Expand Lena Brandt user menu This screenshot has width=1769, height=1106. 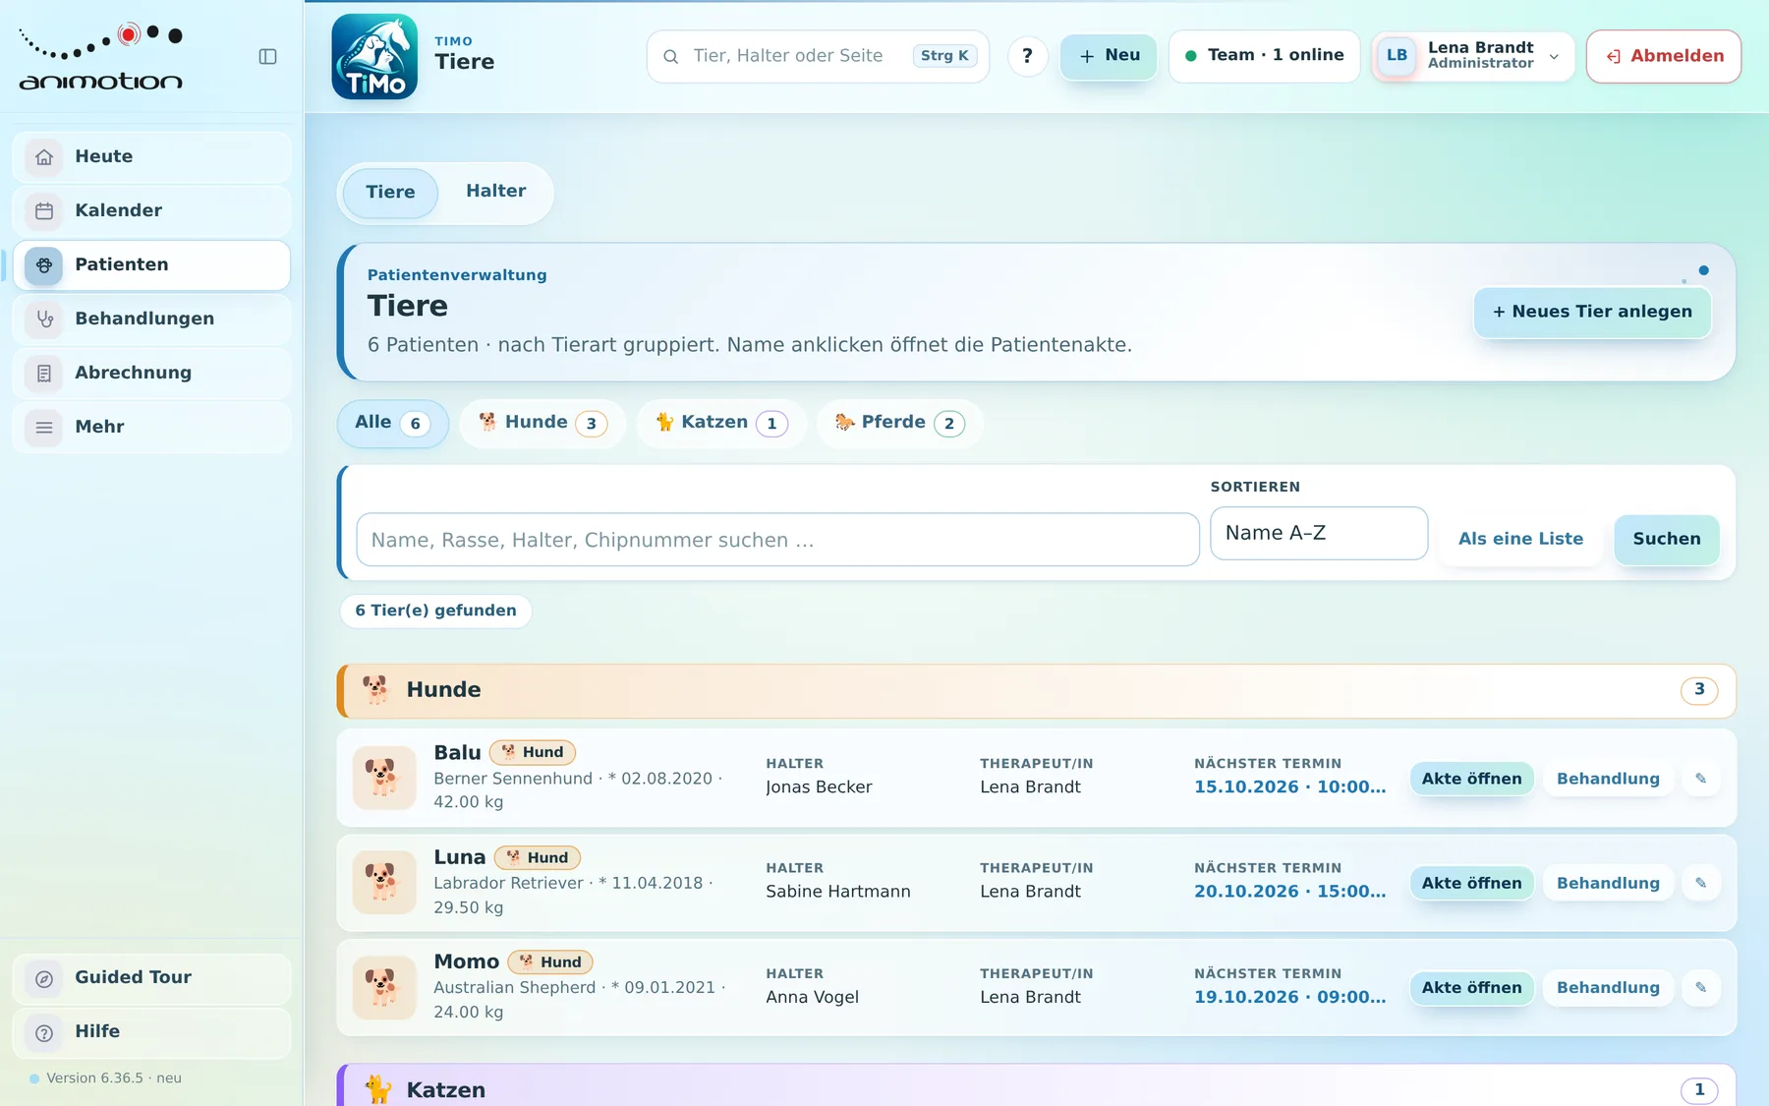1473,56
